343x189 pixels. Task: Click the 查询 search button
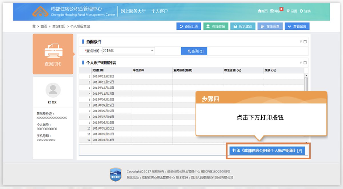[194, 51]
